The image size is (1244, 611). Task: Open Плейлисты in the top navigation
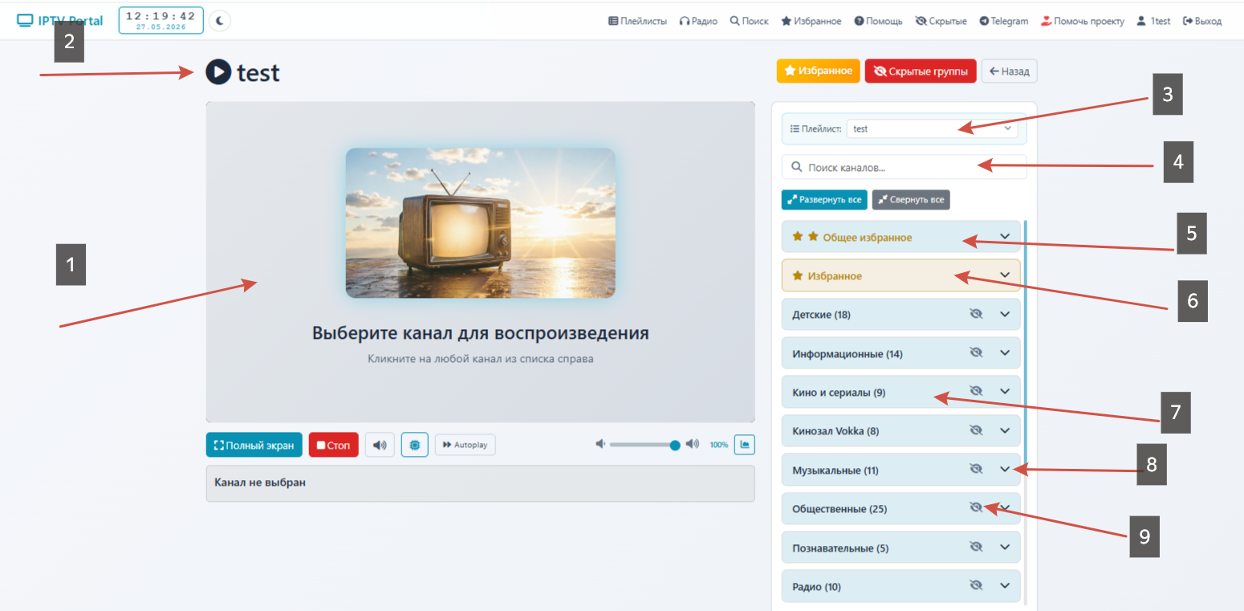[x=637, y=22]
